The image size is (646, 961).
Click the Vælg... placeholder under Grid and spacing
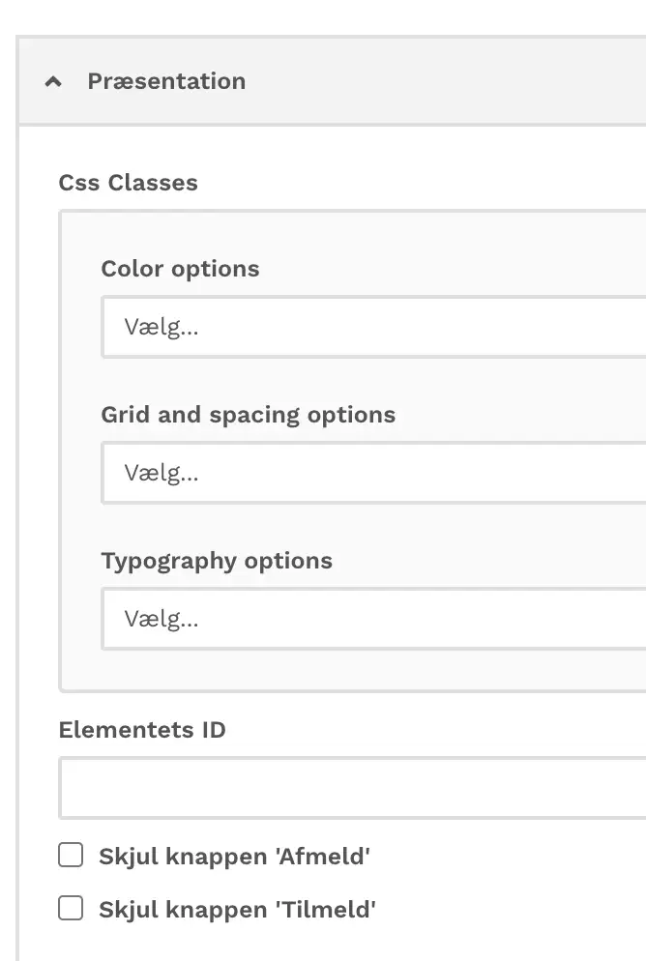(x=161, y=473)
